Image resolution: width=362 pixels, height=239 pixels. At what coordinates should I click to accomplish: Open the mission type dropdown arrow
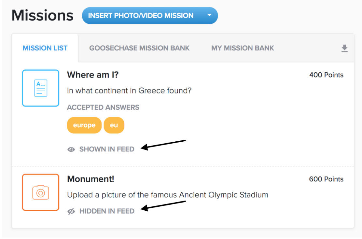(209, 15)
